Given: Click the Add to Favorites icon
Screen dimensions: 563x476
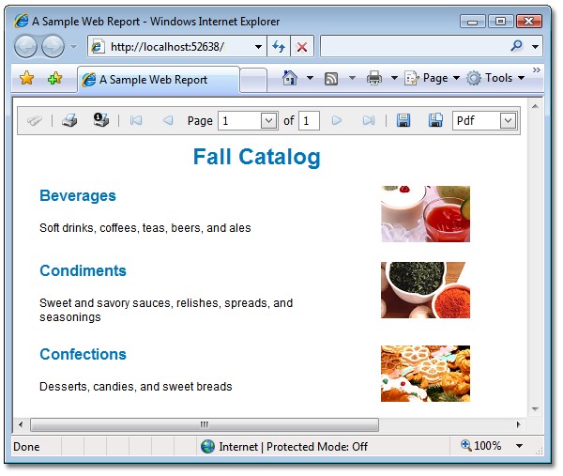Looking at the screenshot, I should point(54,79).
